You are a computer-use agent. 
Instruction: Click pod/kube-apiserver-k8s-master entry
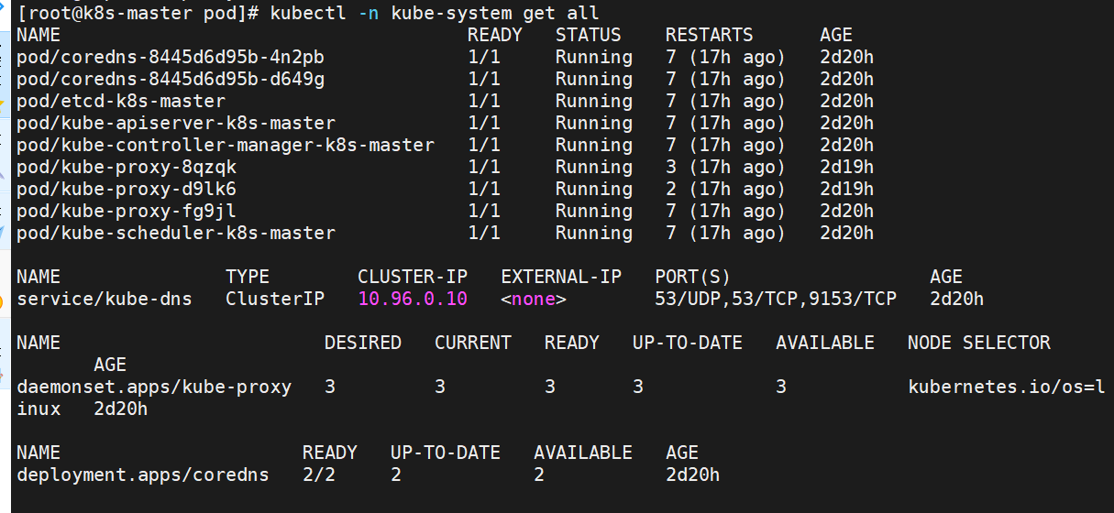click(176, 123)
